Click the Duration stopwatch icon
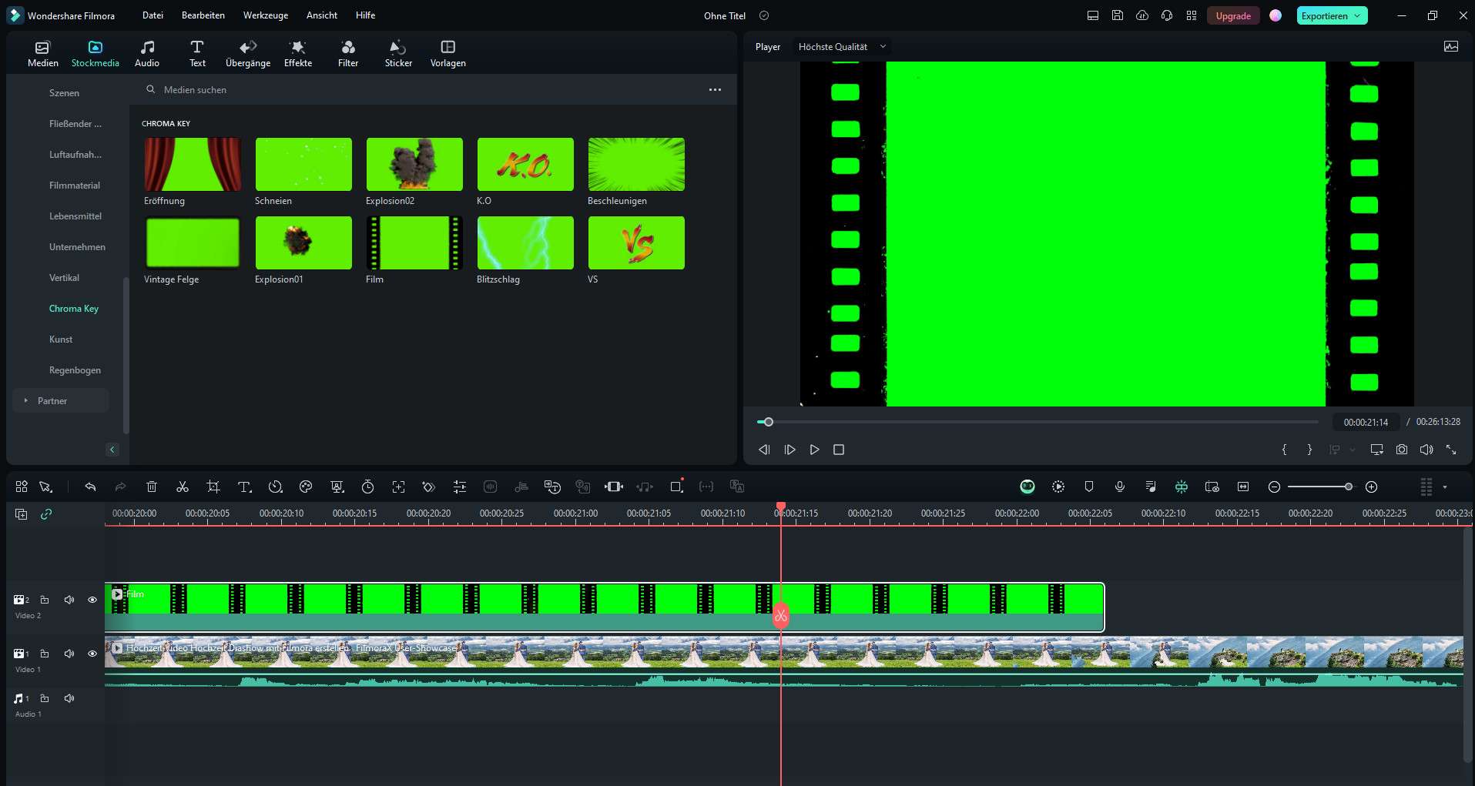Screen dimensions: 1475x786 [367, 487]
